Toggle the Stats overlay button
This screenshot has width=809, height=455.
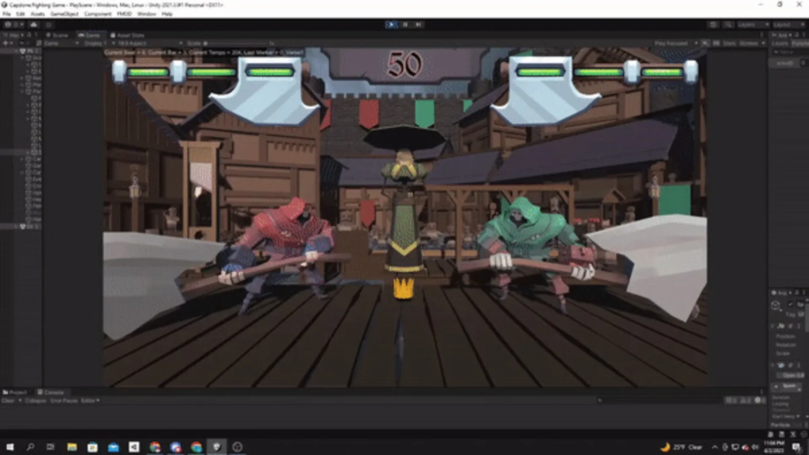pos(728,43)
